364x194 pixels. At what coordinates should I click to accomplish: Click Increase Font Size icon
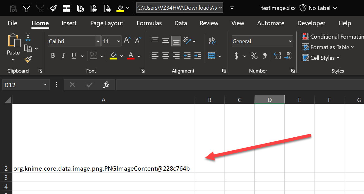(x=127, y=40)
